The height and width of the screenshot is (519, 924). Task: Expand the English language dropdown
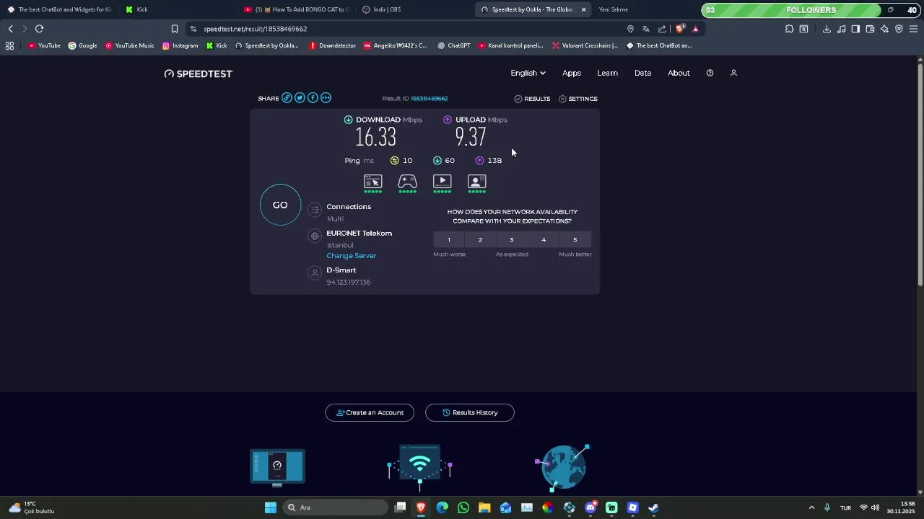click(528, 73)
